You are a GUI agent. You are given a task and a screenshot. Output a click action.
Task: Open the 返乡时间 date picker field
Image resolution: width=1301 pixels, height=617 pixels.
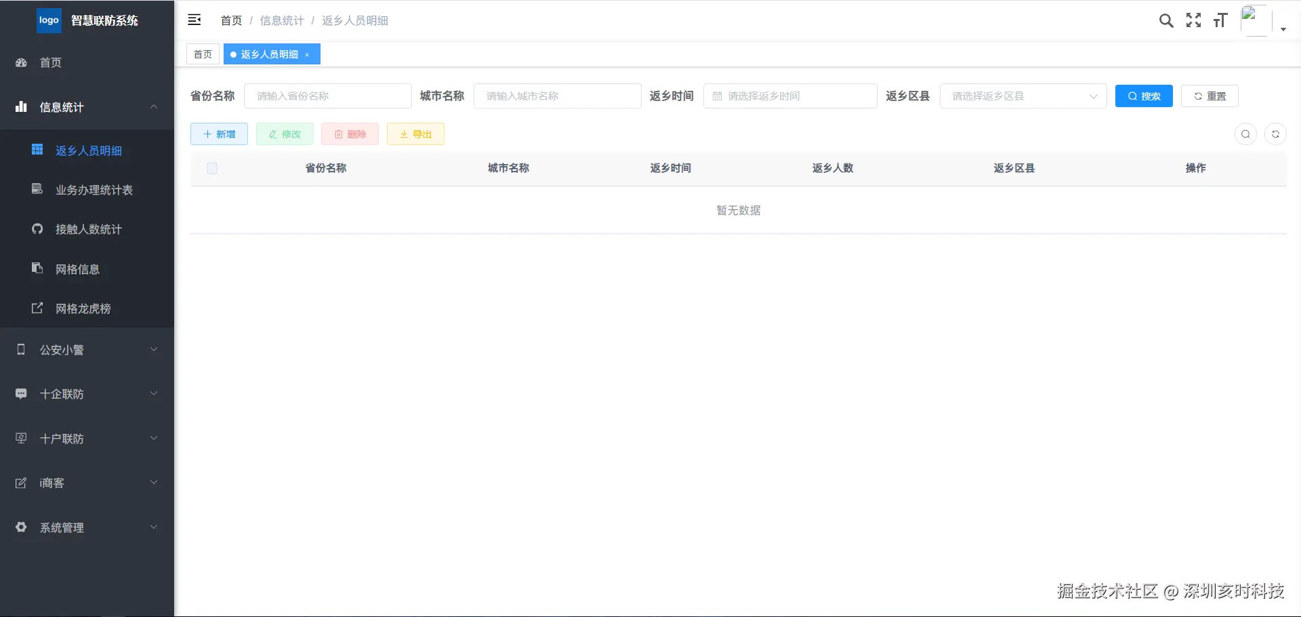click(x=790, y=96)
